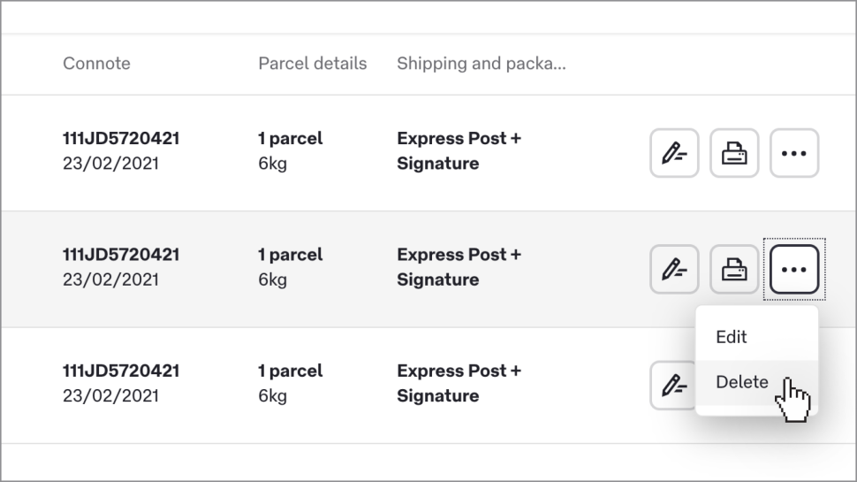The image size is (857, 482).
Task: Click the 1 parcel text in the highlighted row
Action: [290, 255]
